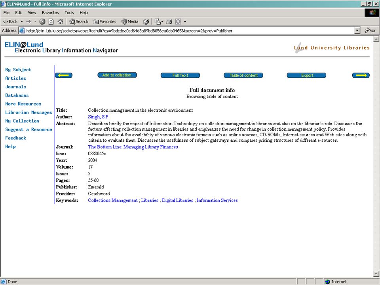Screen dimensions: 380x285
Task: Open the File menu
Action: click(6, 13)
